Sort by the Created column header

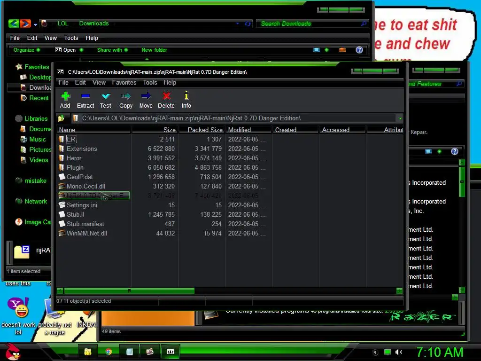coord(295,130)
